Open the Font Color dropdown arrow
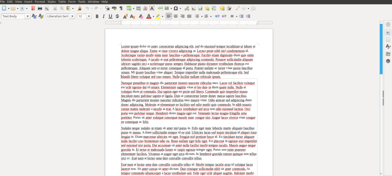The image size is (392, 176). tap(153, 16)
